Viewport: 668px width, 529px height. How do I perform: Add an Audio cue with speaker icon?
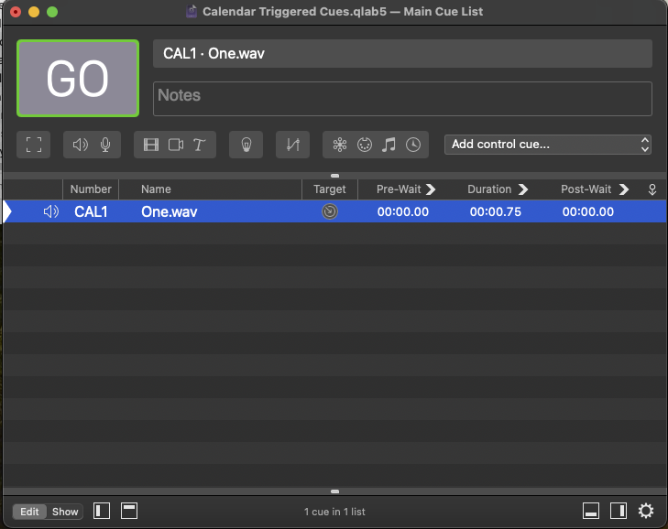80,145
